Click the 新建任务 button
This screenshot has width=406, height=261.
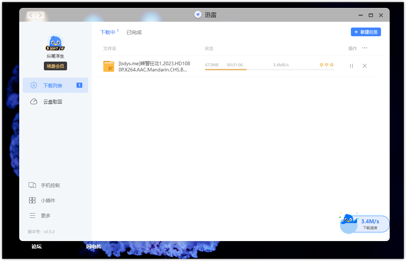tap(366, 32)
